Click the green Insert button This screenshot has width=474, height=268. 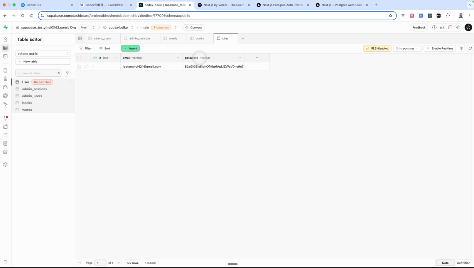click(x=130, y=49)
